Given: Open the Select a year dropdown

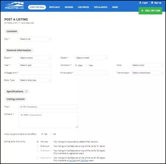Looking at the screenshot, I should pos(35,65).
